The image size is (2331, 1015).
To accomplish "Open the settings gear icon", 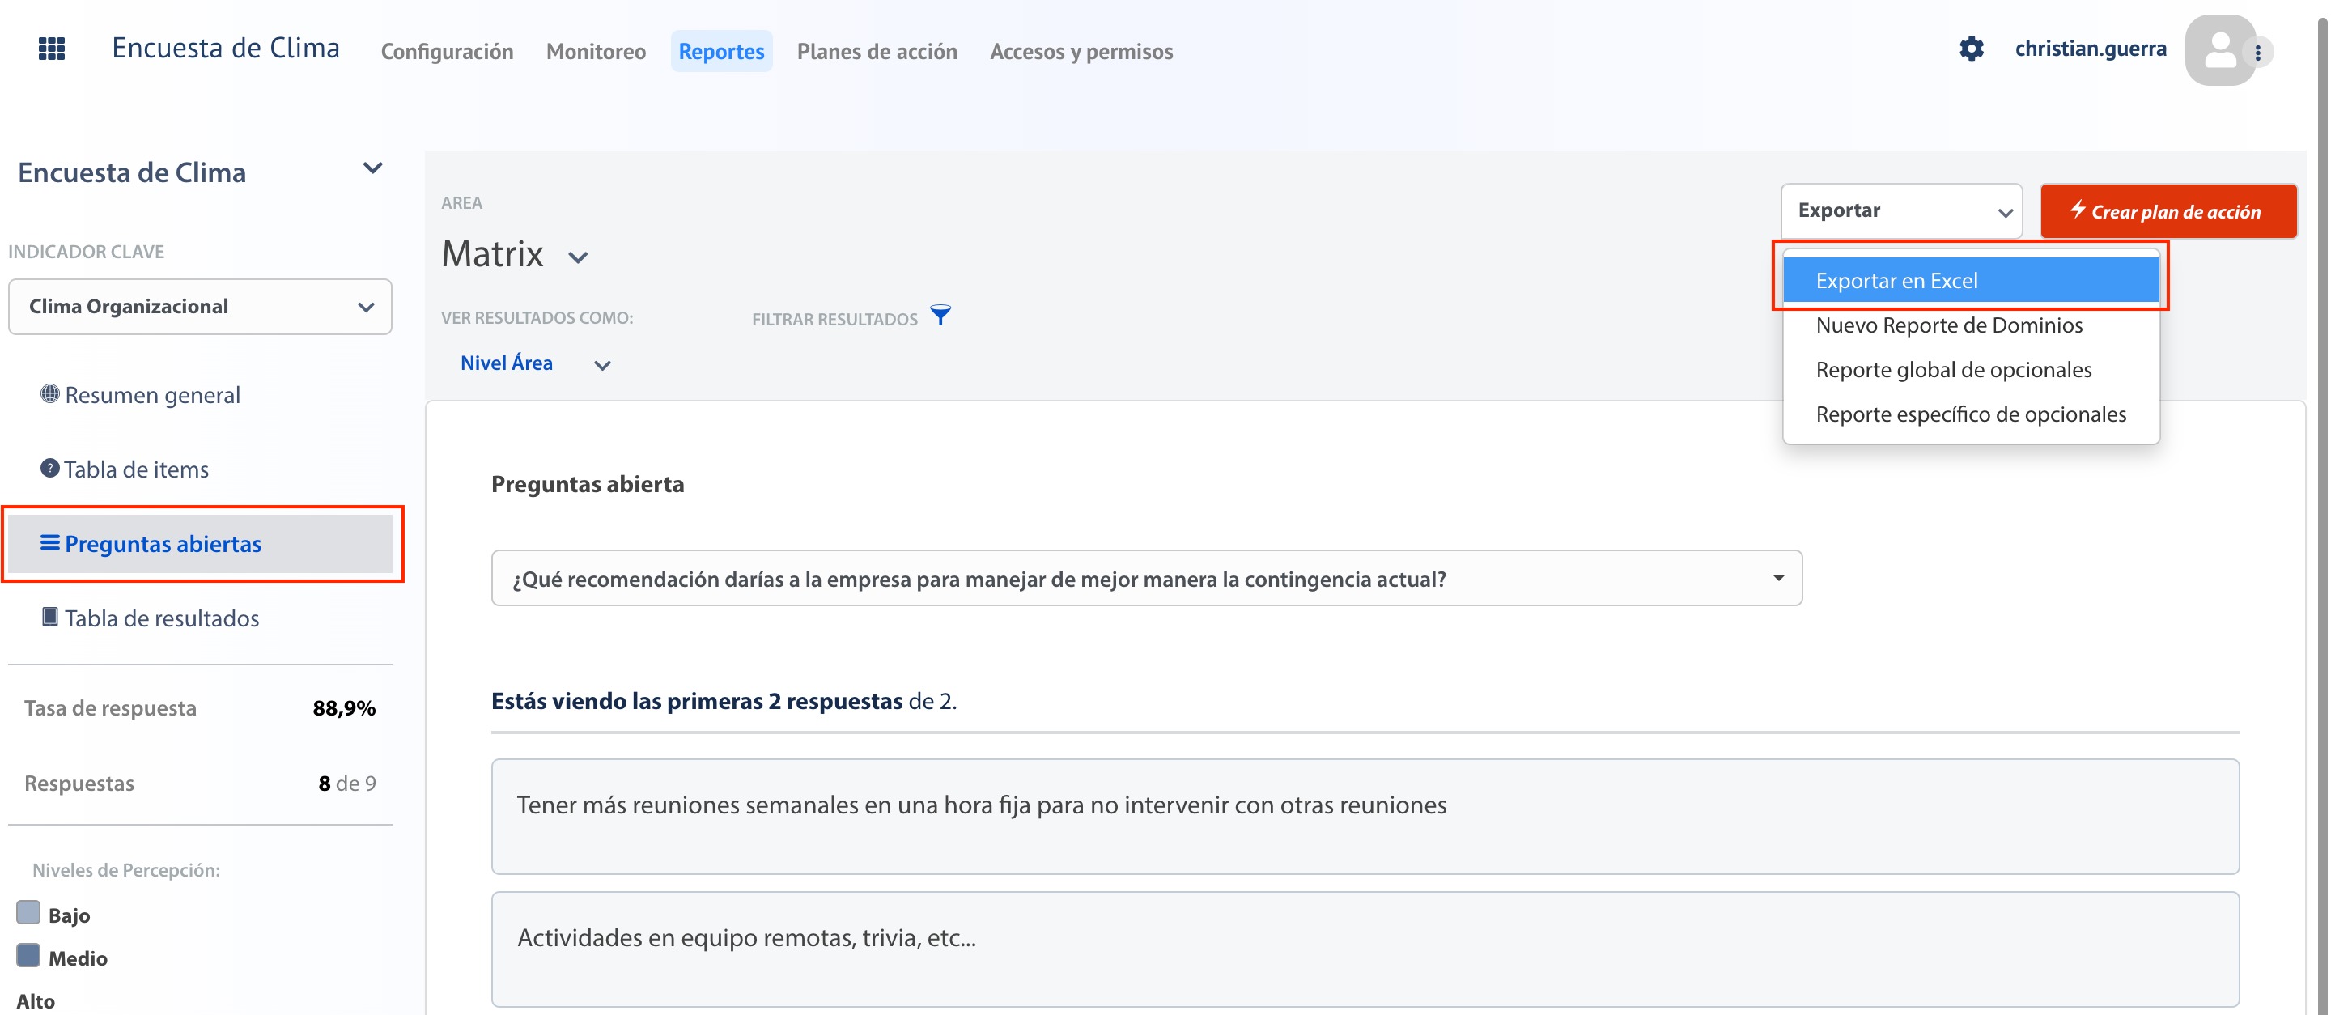I will (1971, 49).
